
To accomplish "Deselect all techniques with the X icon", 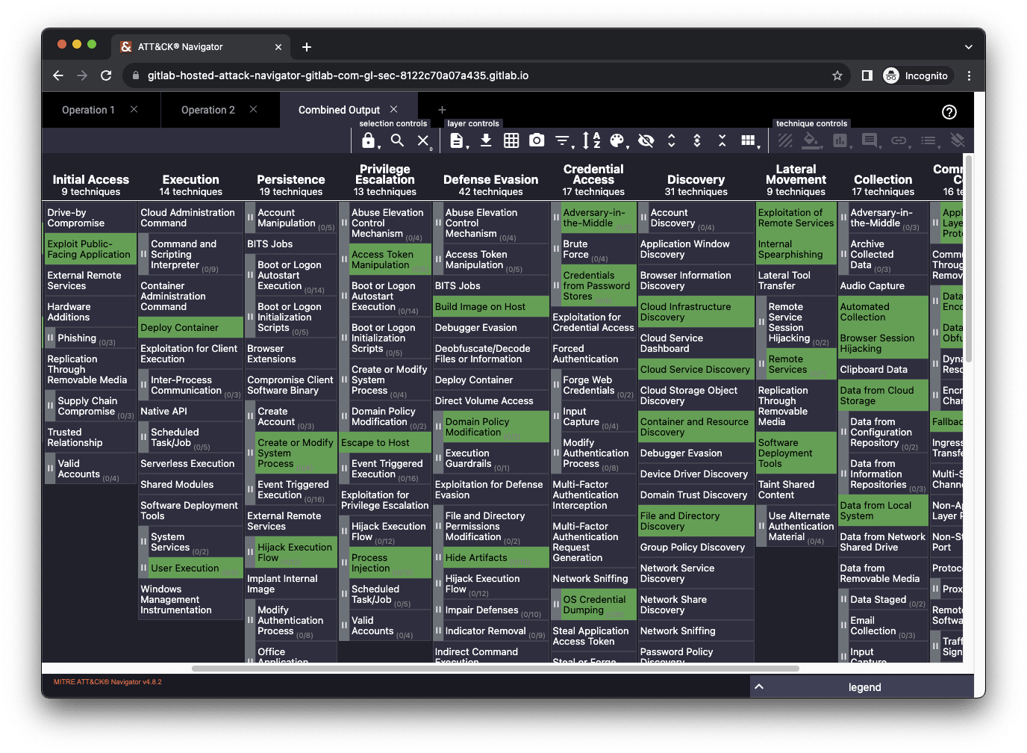I will pyautogui.click(x=423, y=140).
